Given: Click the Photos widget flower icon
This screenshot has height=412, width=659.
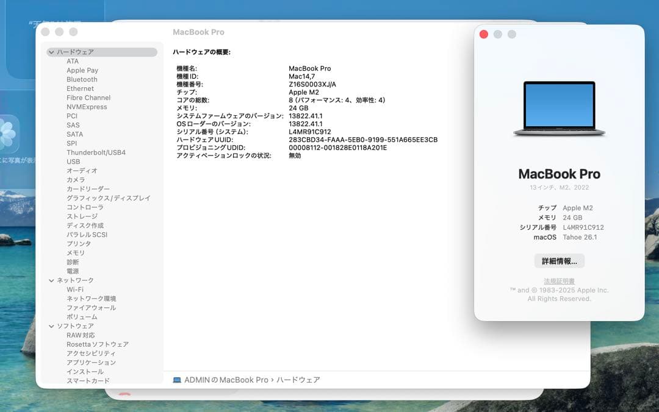Looking at the screenshot, I should pos(7,134).
